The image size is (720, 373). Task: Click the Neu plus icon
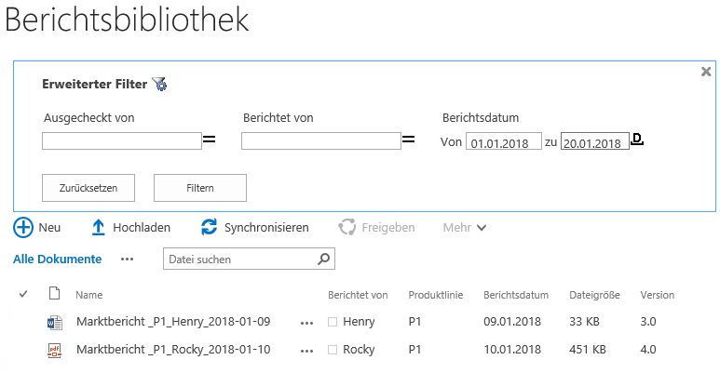tap(23, 227)
